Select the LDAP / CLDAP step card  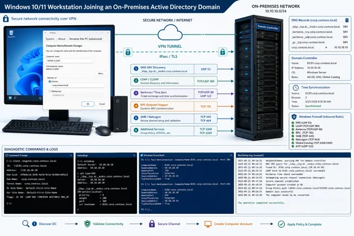[x=174, y=81]
